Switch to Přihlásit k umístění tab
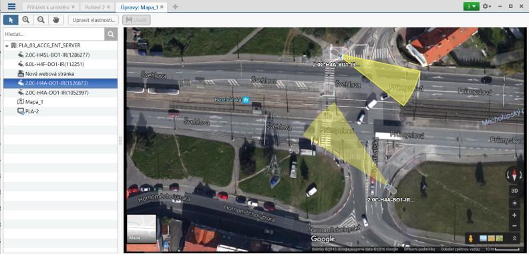 [51, 7]
